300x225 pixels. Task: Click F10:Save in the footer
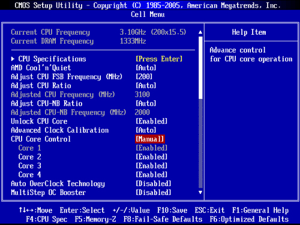coord(172,211)
